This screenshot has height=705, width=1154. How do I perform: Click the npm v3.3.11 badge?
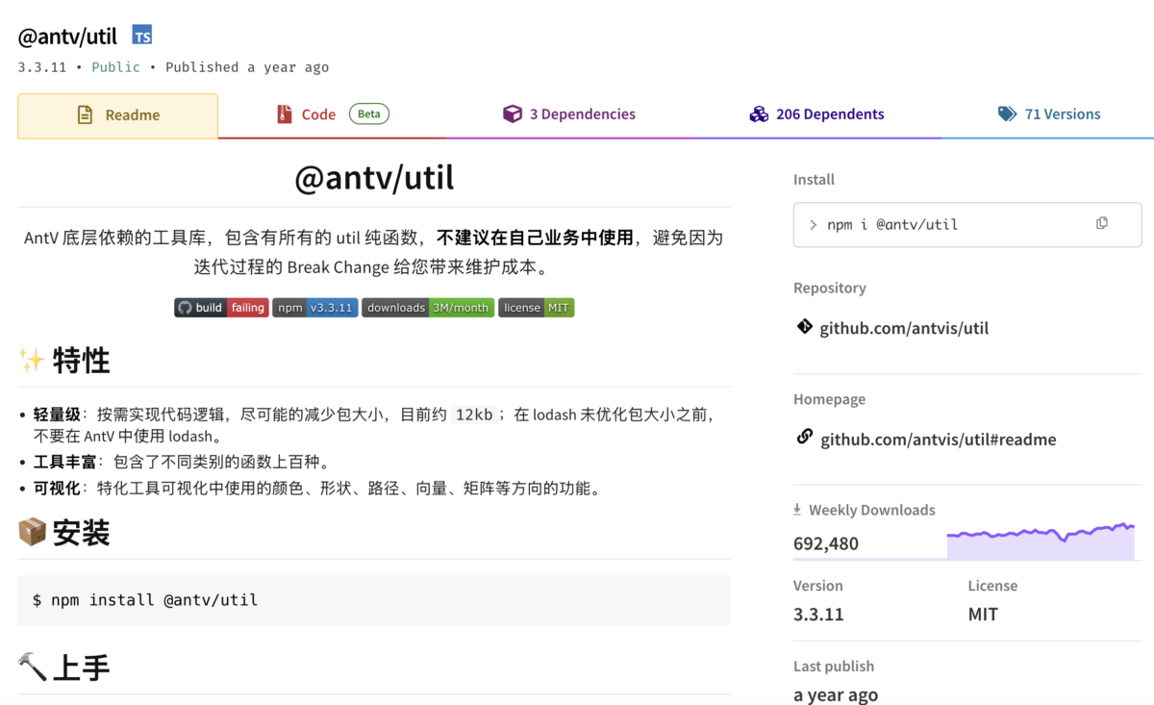pos(315,308)
